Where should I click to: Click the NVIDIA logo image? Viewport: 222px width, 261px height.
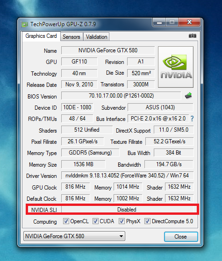coord(176,67)
